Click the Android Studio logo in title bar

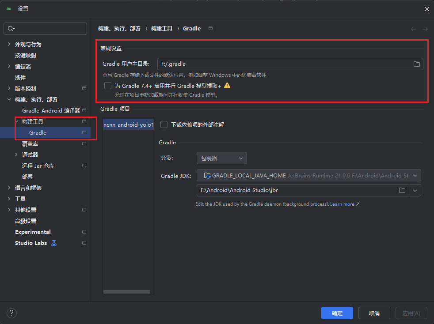9,8
